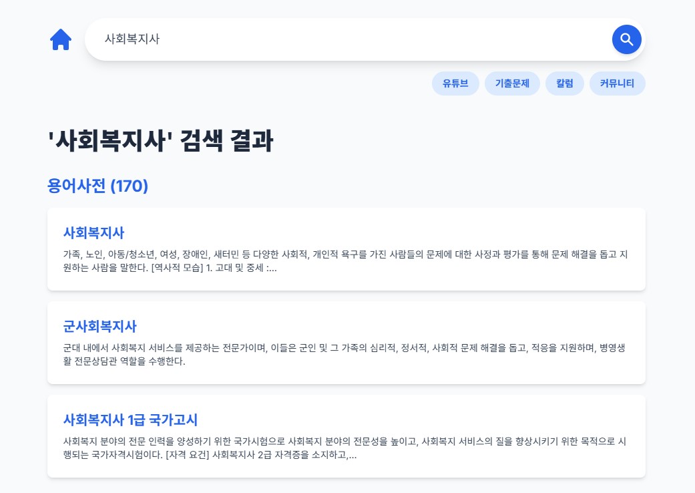This screenshot has height=493, width=695.
Task: Open the 칼럼 section filter
Action: [x=564, y=84]
